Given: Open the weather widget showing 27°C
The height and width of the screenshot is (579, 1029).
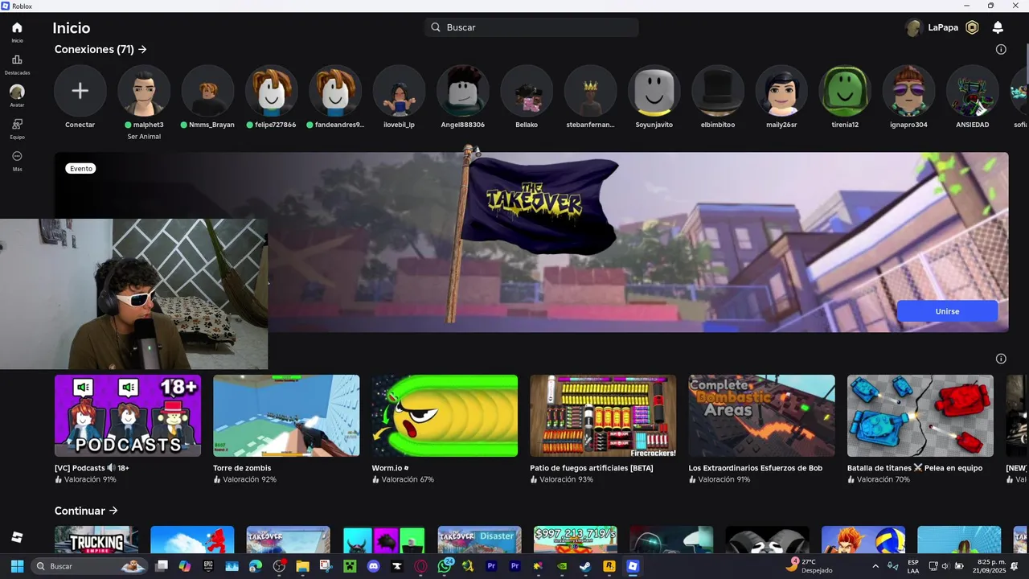Looking at the screenshot, I should (x=810, y=566).
